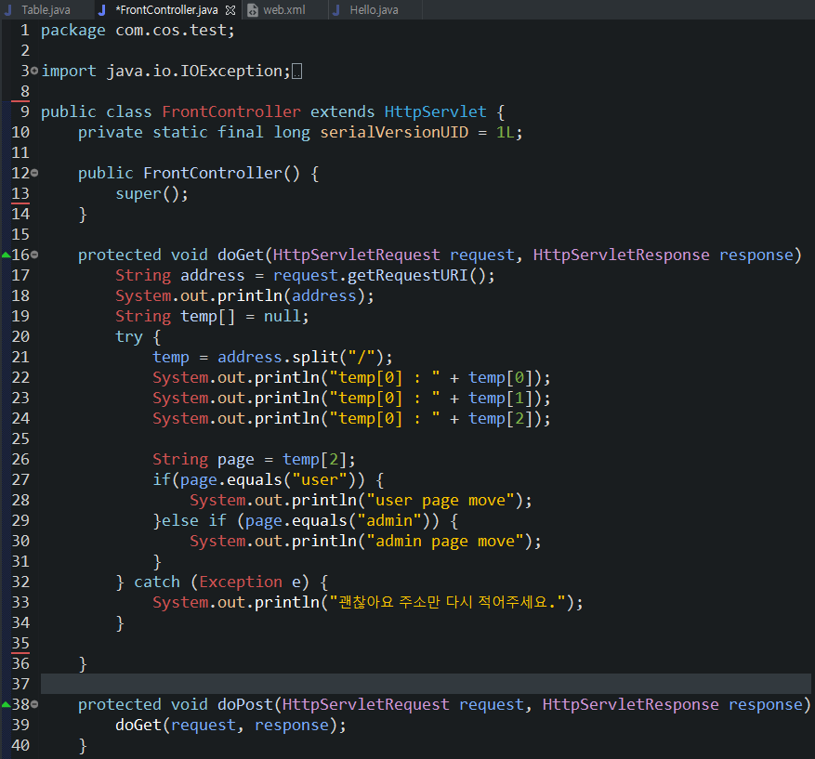The height and width of the screenshot is (759, 815).
Task: Click 'temp[2]' on line 26
Action: pos(314,459)
